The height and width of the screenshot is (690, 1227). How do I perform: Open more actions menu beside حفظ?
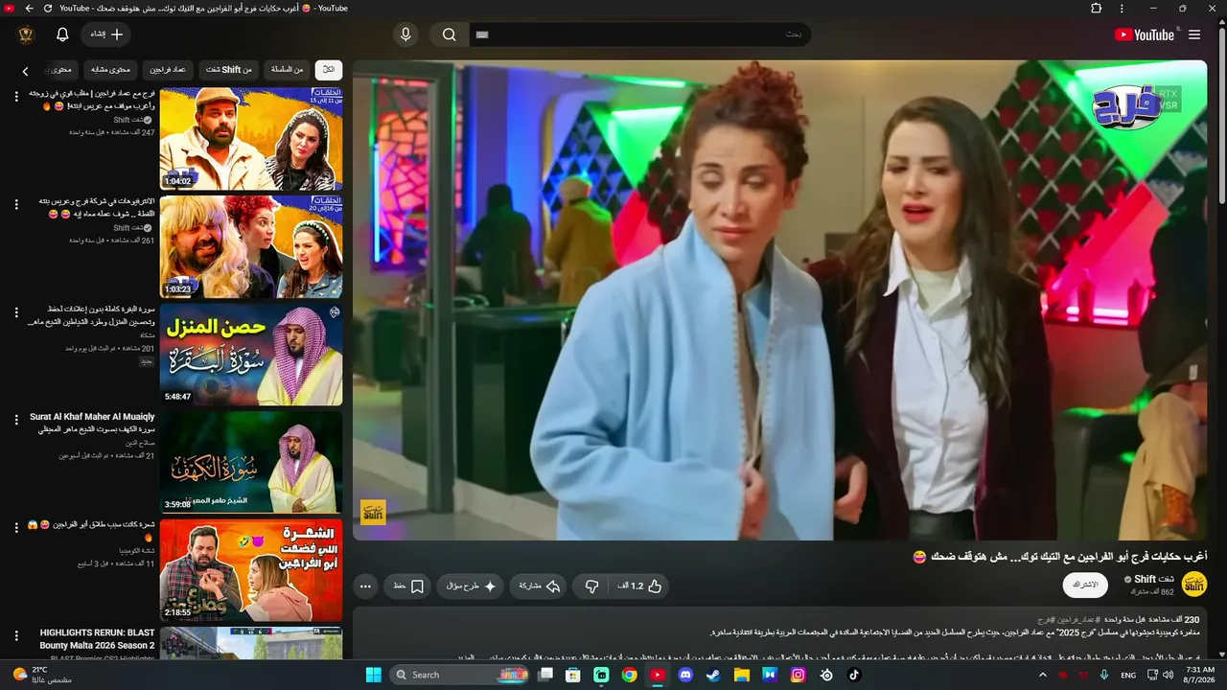365,586
